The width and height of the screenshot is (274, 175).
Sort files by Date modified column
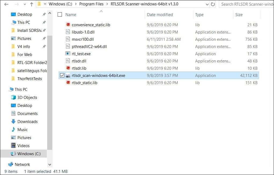[x=160, y=14]
